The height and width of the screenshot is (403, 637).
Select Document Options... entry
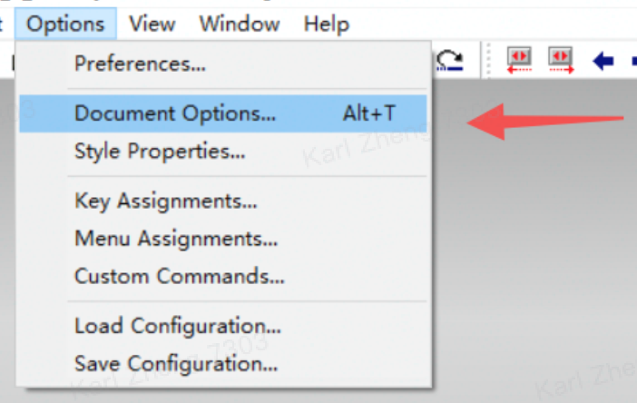(x=223, y=113)
